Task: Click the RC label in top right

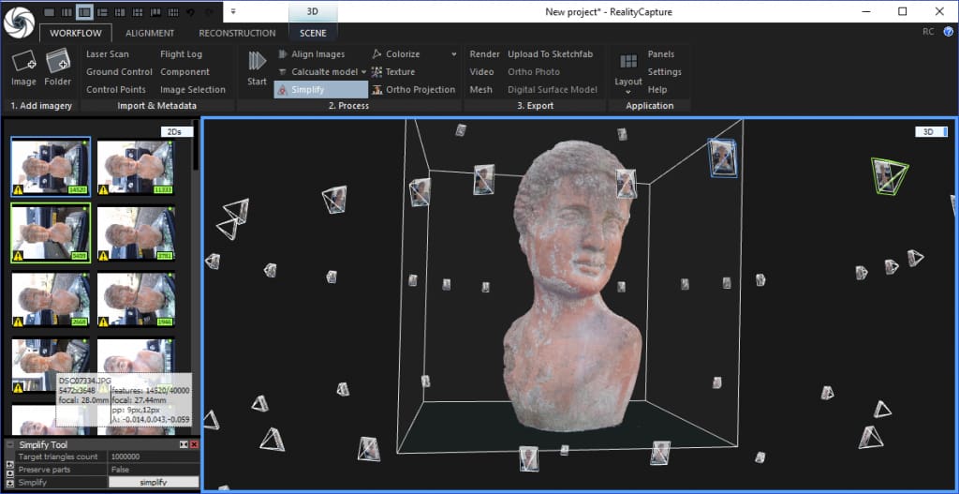Action: point(928,32)
